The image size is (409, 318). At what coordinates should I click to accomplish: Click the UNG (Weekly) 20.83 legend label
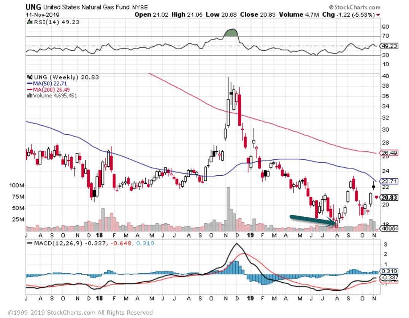(x=67, y=77)
